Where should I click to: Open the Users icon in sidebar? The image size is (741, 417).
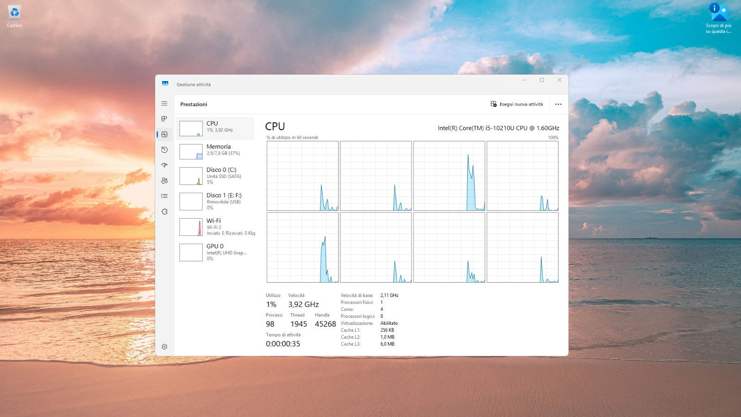click(164, 181)
